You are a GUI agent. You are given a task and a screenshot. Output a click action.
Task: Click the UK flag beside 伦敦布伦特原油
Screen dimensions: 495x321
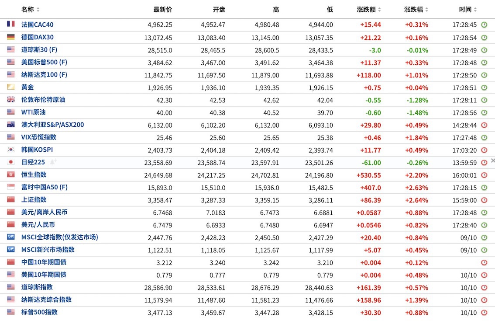click(x=11, y=99)
